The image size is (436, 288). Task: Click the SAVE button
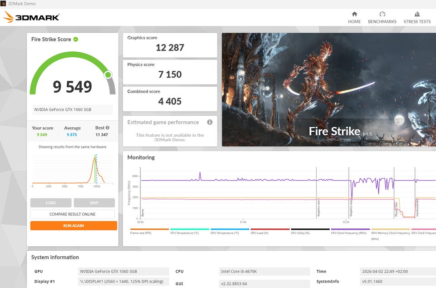pyautogui.click(x=94, y=203)
